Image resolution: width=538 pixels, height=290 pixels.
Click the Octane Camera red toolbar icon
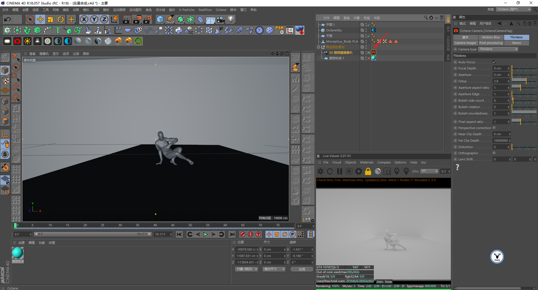coord(17,41)
